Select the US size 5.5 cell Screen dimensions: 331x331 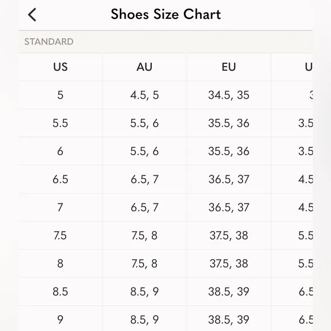60,123
